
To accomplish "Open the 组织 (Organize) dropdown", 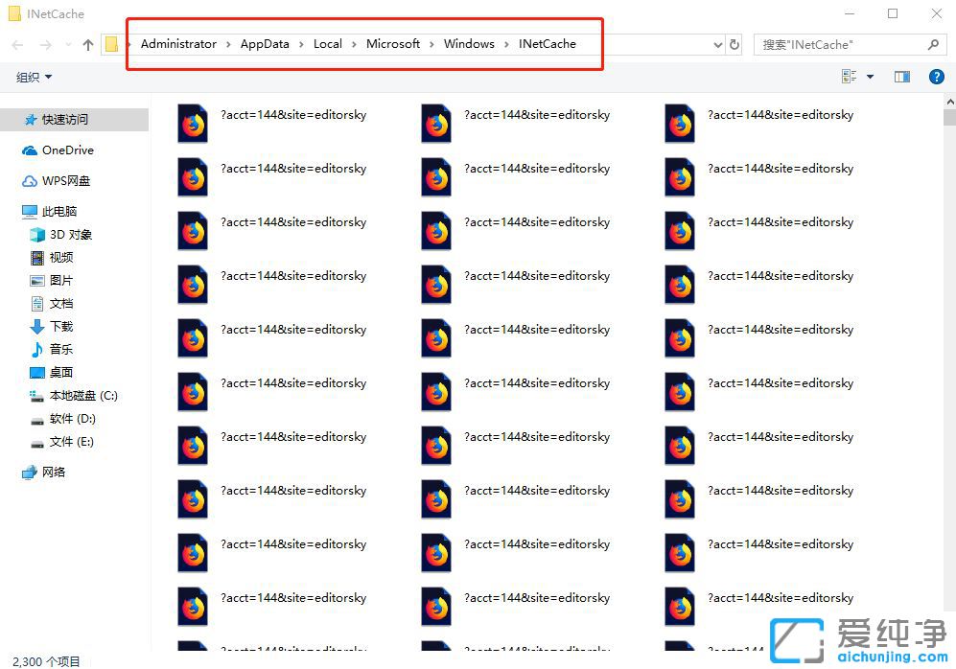I will [x=33, y=76].
